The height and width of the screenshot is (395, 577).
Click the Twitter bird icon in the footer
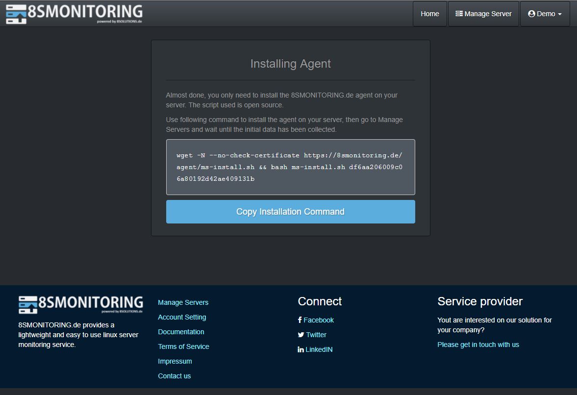(x=301, y=335)
